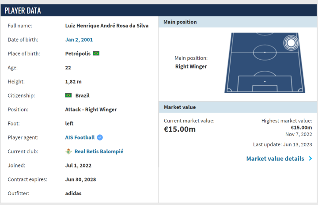Select the Market value section header
The height and width of the screenshot is (205, 318).
click(x=238, y=107)
